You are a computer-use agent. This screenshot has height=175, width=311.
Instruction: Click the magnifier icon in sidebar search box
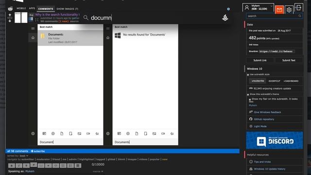pos(300,16)
